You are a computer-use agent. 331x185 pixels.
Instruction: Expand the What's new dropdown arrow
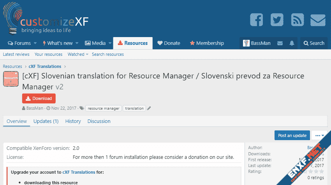[77, 43]
